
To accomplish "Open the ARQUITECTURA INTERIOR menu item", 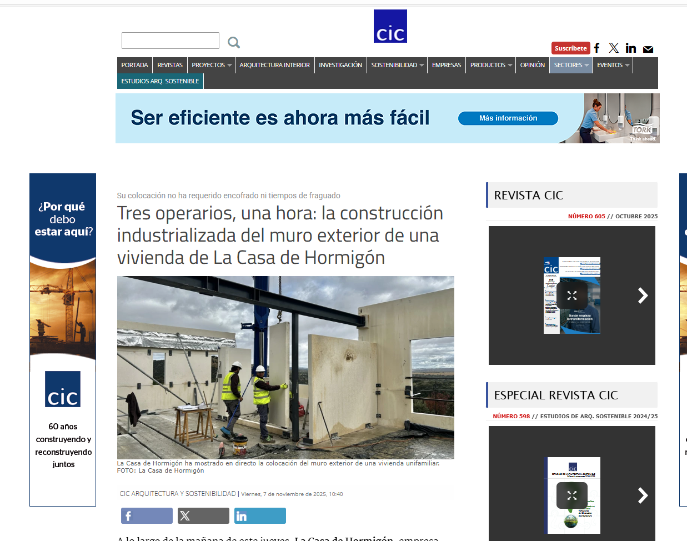I will [x=274, y=65].
